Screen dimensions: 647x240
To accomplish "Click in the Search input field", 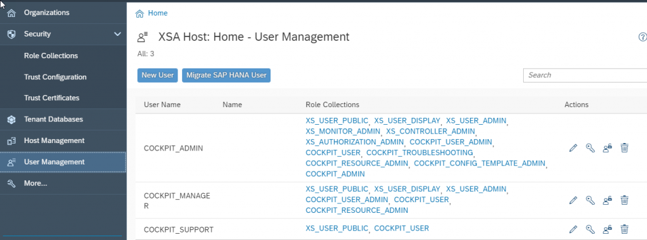I will coord(585,76).
